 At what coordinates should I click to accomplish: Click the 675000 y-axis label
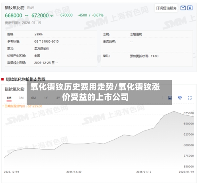coord(189,113)
